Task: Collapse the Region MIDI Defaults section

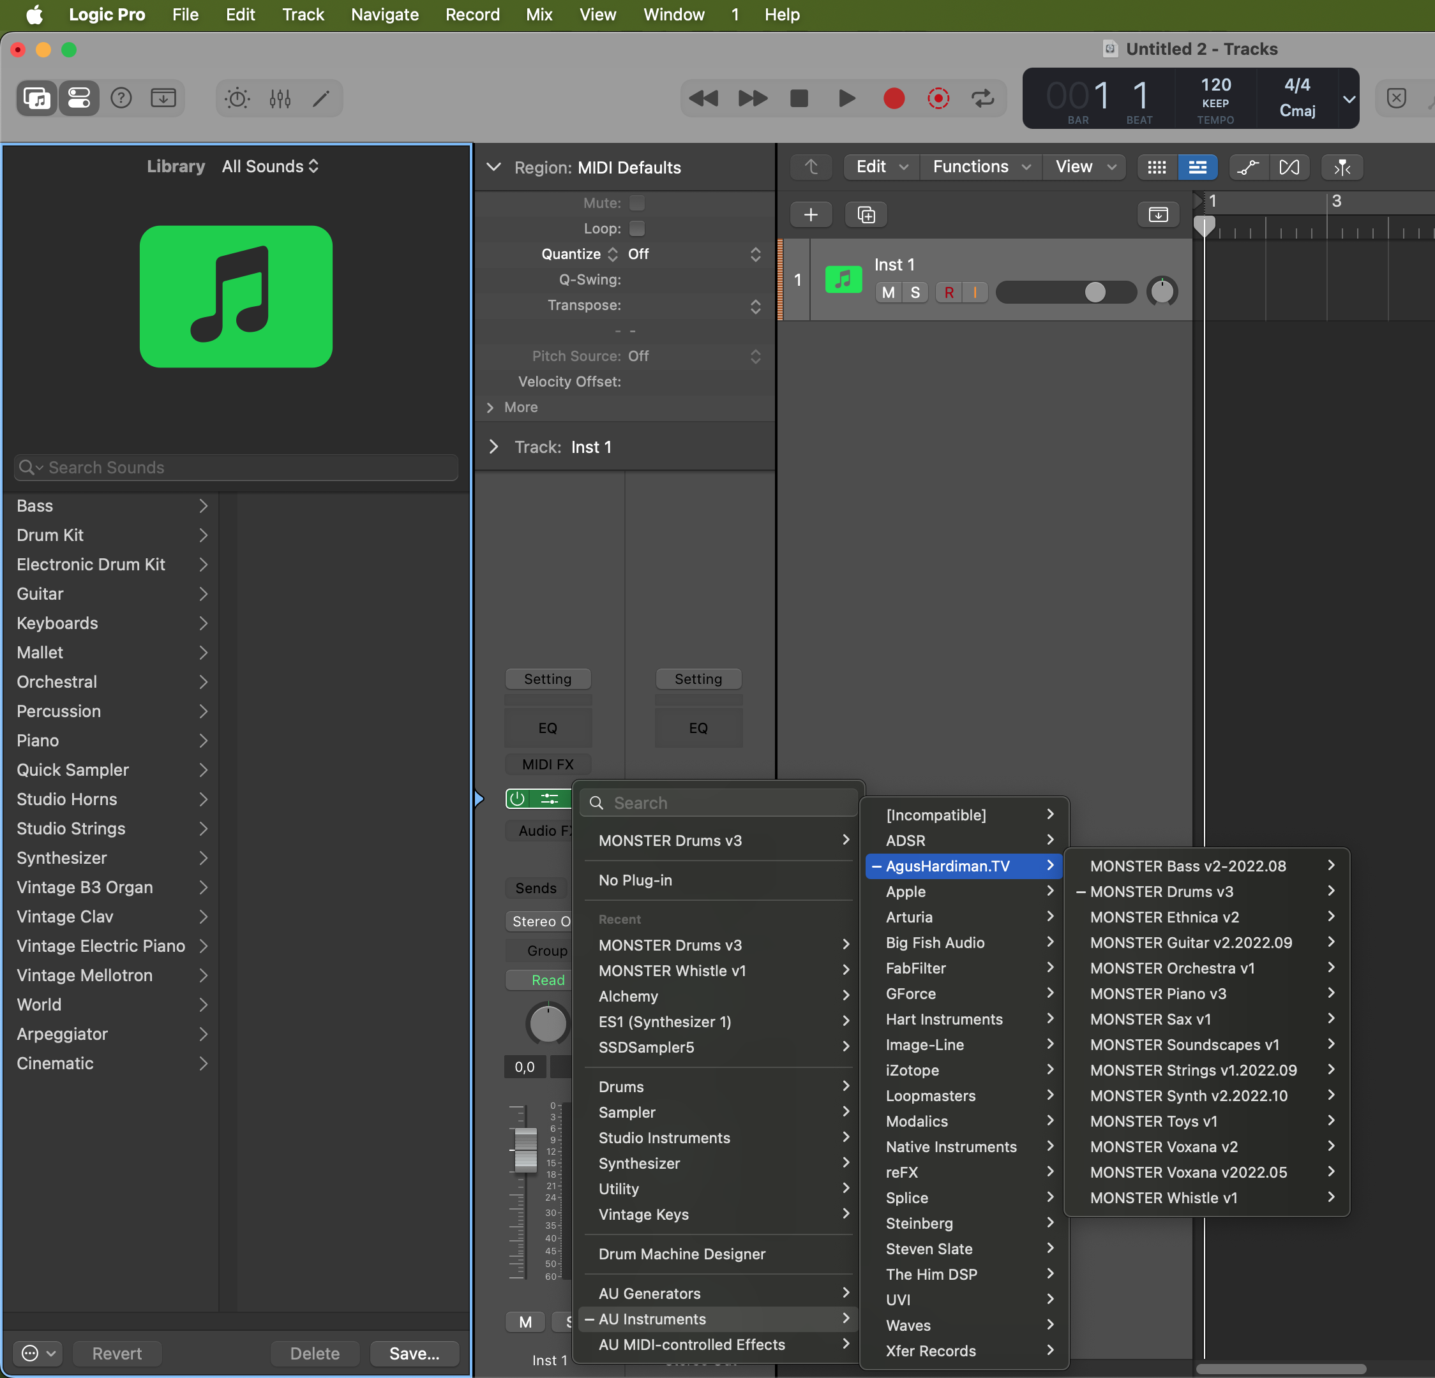Action: tap(494, 167)
